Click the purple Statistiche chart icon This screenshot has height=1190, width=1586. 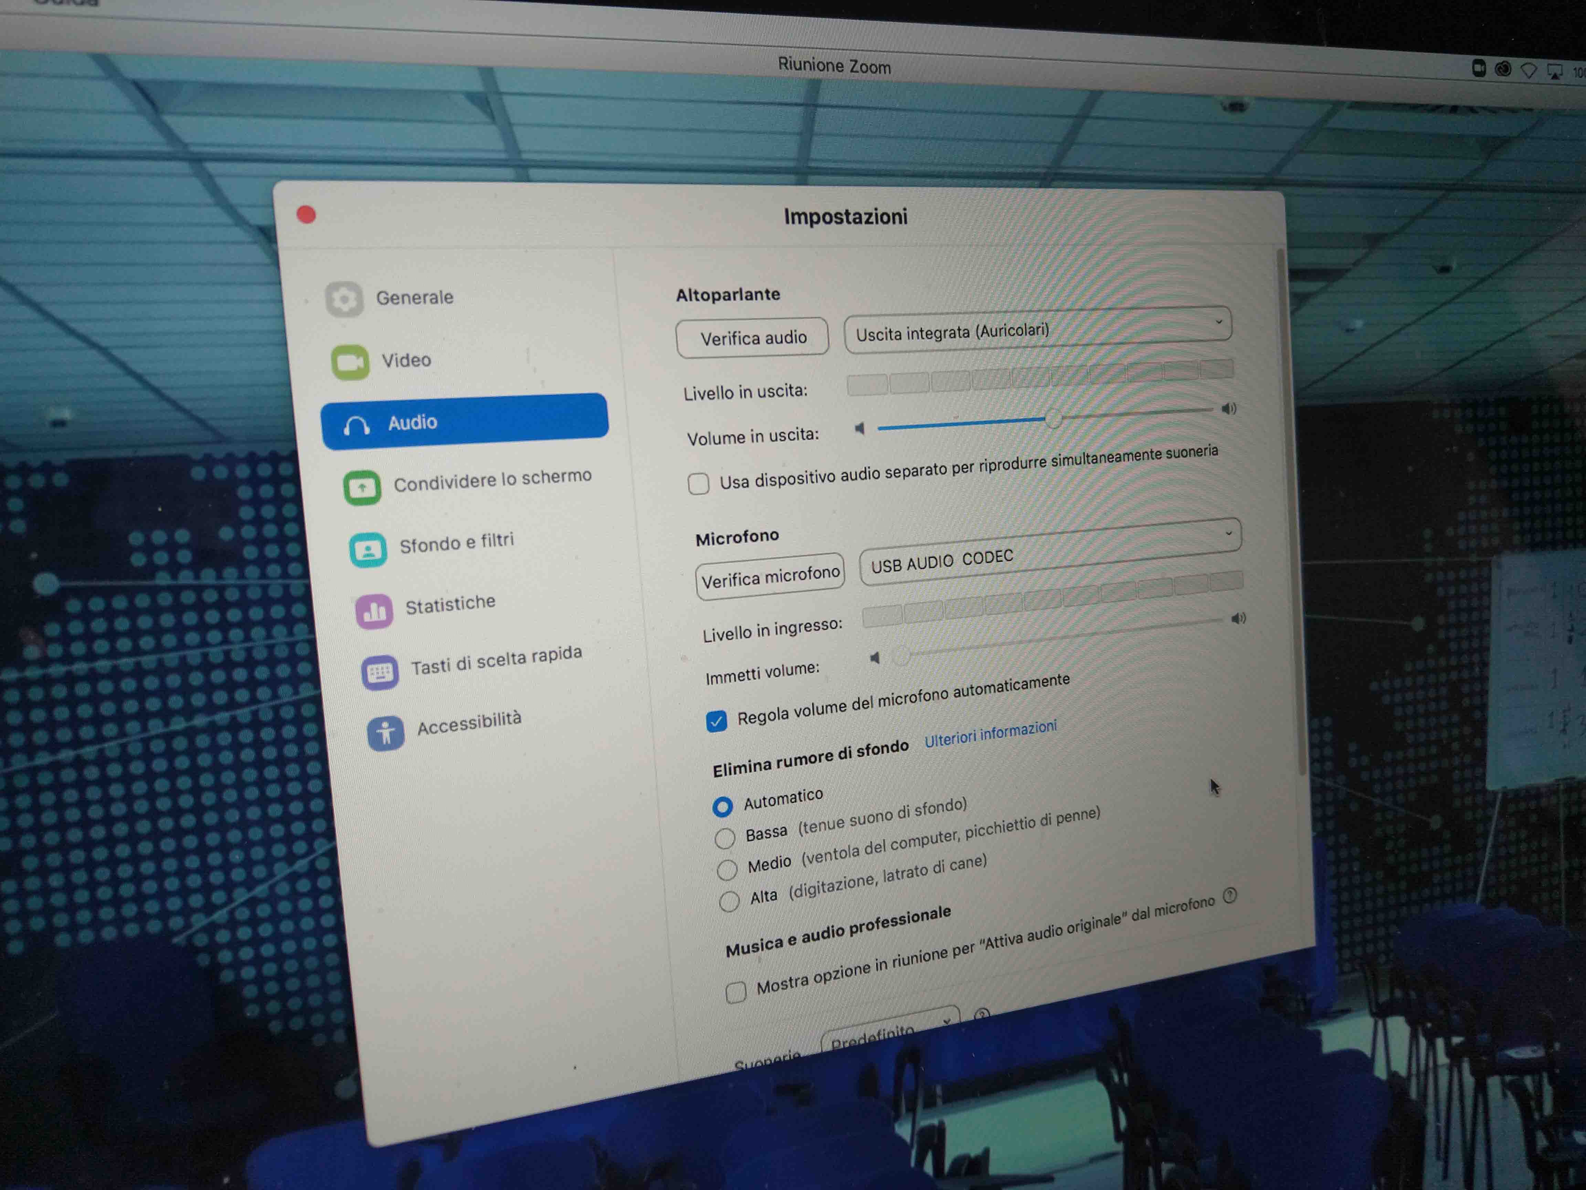[x=374, y=612]
